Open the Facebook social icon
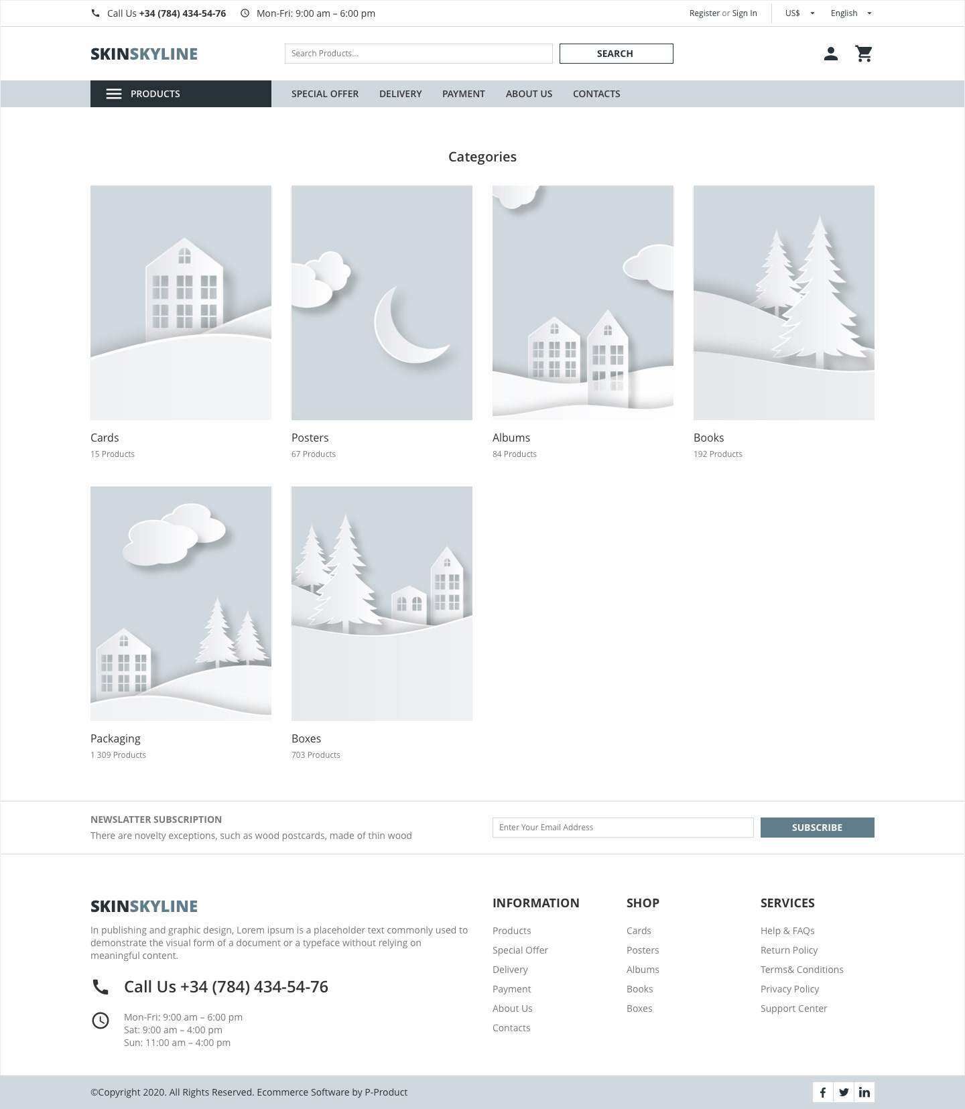Screen dimensions: 965x1109 [x=823, y=1092]
